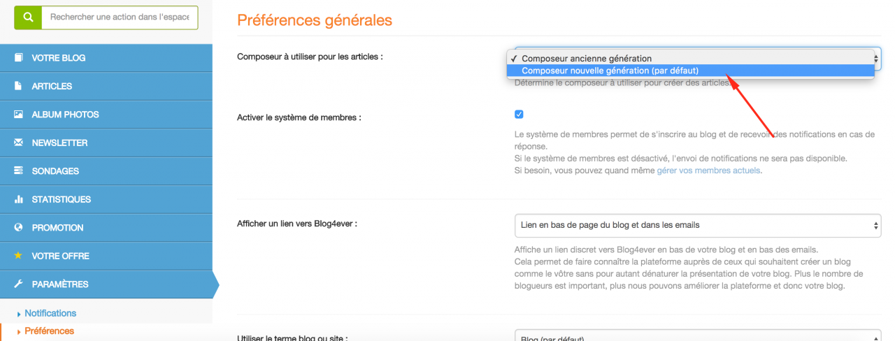This screenshot has width=895, height=341.
Task: Click the Rechercher une action search field
Action: pyautogui.click(x=120, y=17)
